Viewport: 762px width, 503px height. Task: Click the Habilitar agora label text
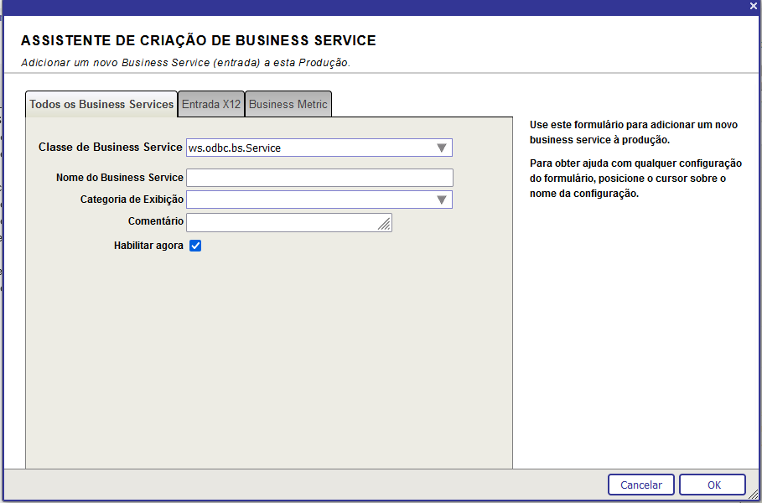[x=148, y=246]
